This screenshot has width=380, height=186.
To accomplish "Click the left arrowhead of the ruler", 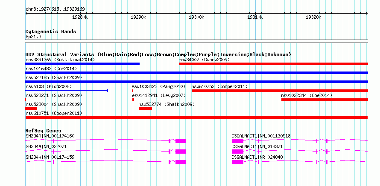I will click(26, 14).
